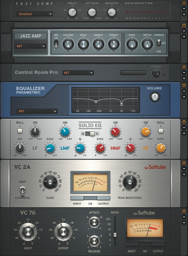Image resolution: width=188 pixels, height=256 pixels.
Task: Open the Fast Comp 'Smashed' preset dropdown
Action: (x=35, y=14)
